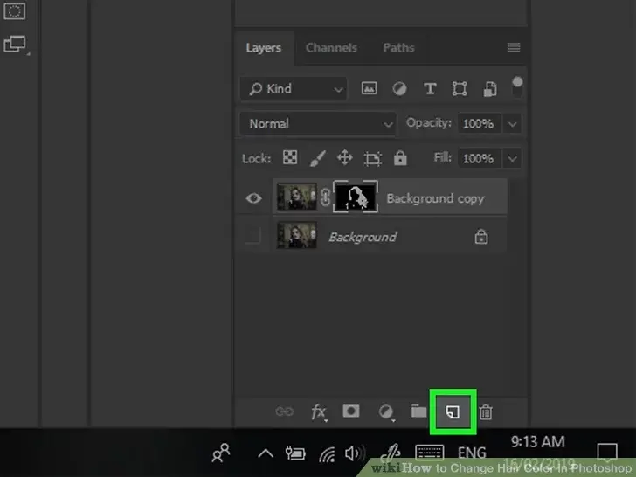Delete layer using the trash icon

(487, 411)
